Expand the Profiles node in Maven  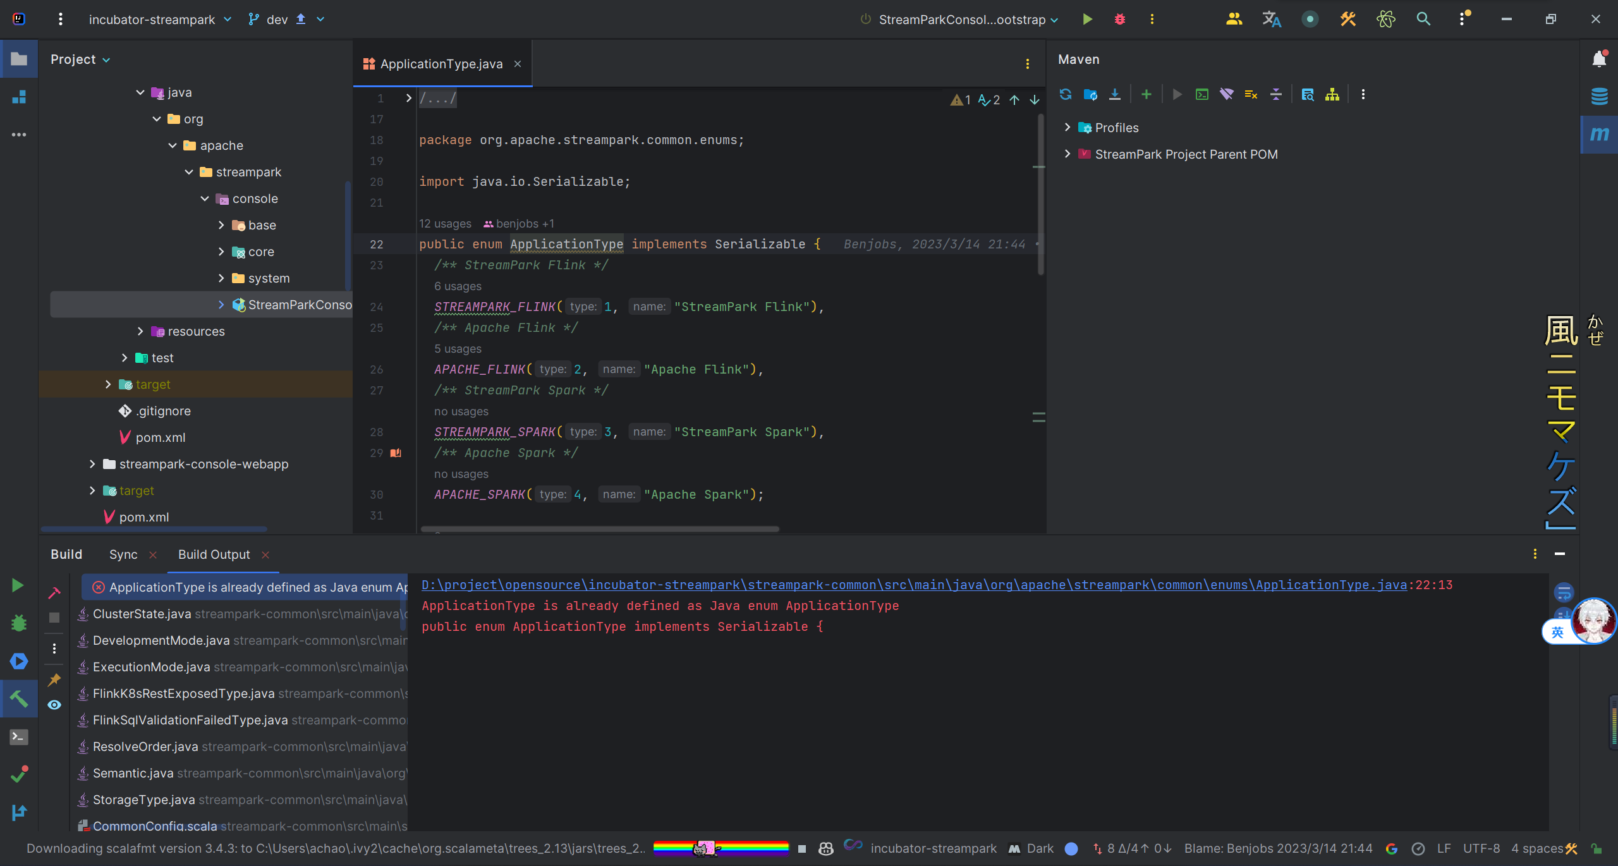(1068, 128)
